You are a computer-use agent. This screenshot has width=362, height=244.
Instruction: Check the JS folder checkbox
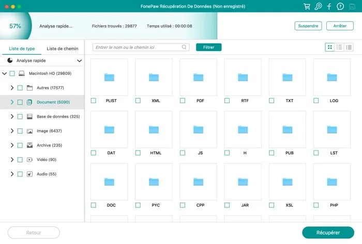[x=183, y=153]
